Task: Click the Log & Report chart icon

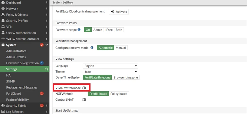Action: click(x=3, y=112)
